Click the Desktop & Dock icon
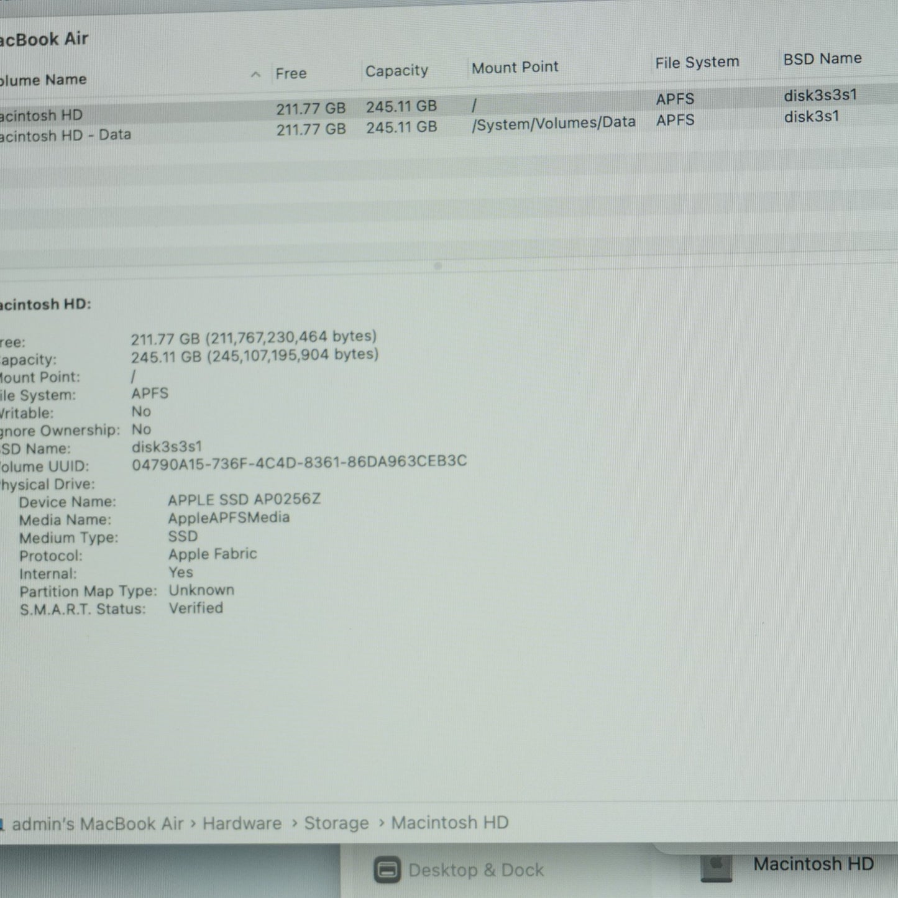Viewport: 898px width, 898px height. coord(387,870)
